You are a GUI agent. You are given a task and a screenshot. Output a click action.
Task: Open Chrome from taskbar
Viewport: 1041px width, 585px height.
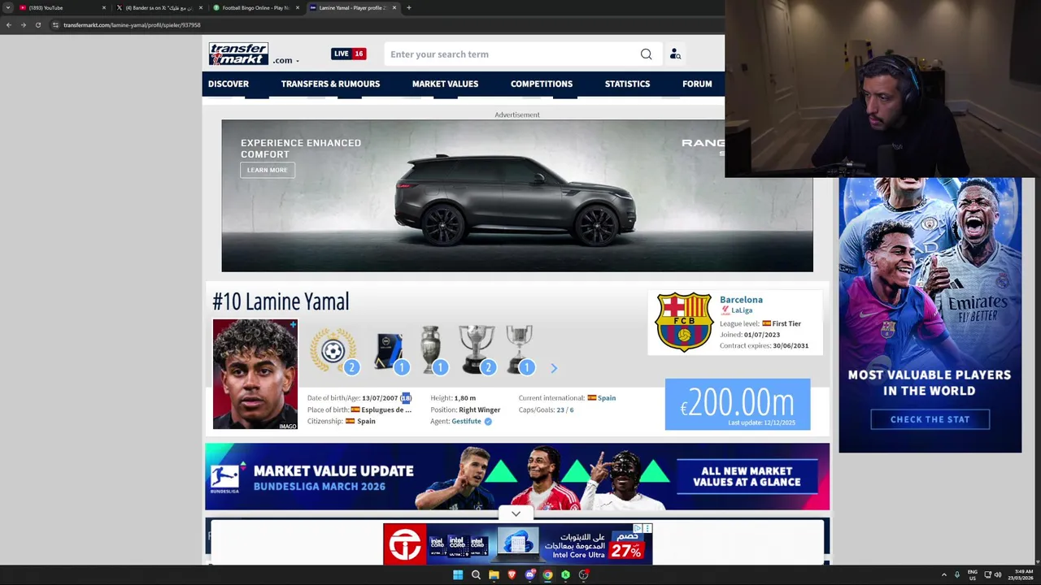pyautogui.click(x=547, y=574)
